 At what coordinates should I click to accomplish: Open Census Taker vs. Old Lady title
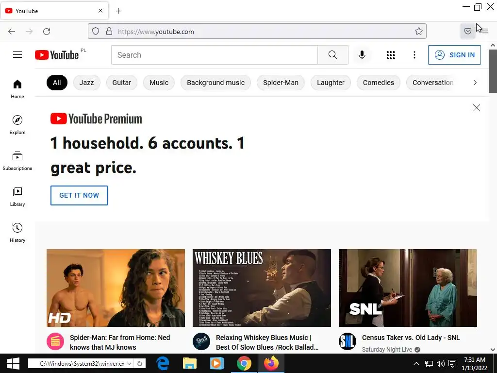point(411,338)
